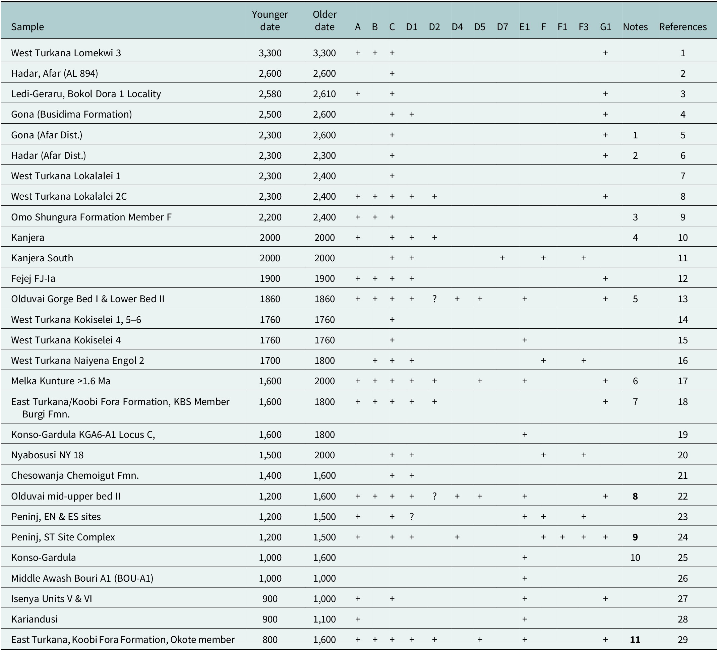
Task: Click the bold note number "8"
Action: click(x=635, y=496)
